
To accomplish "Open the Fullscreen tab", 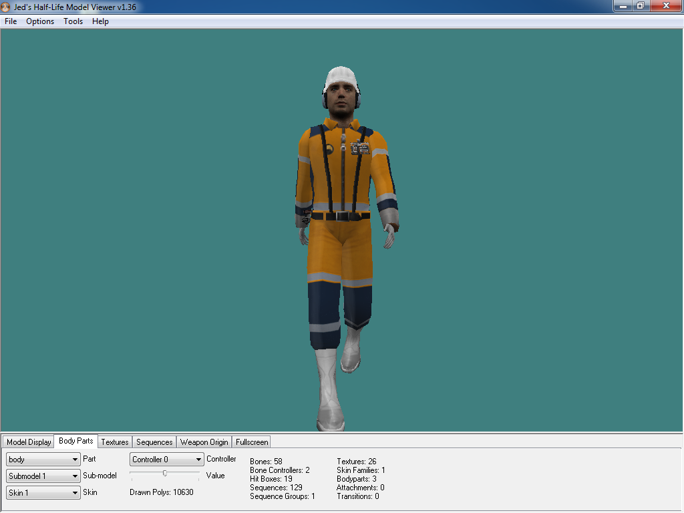I will (252, 442).
